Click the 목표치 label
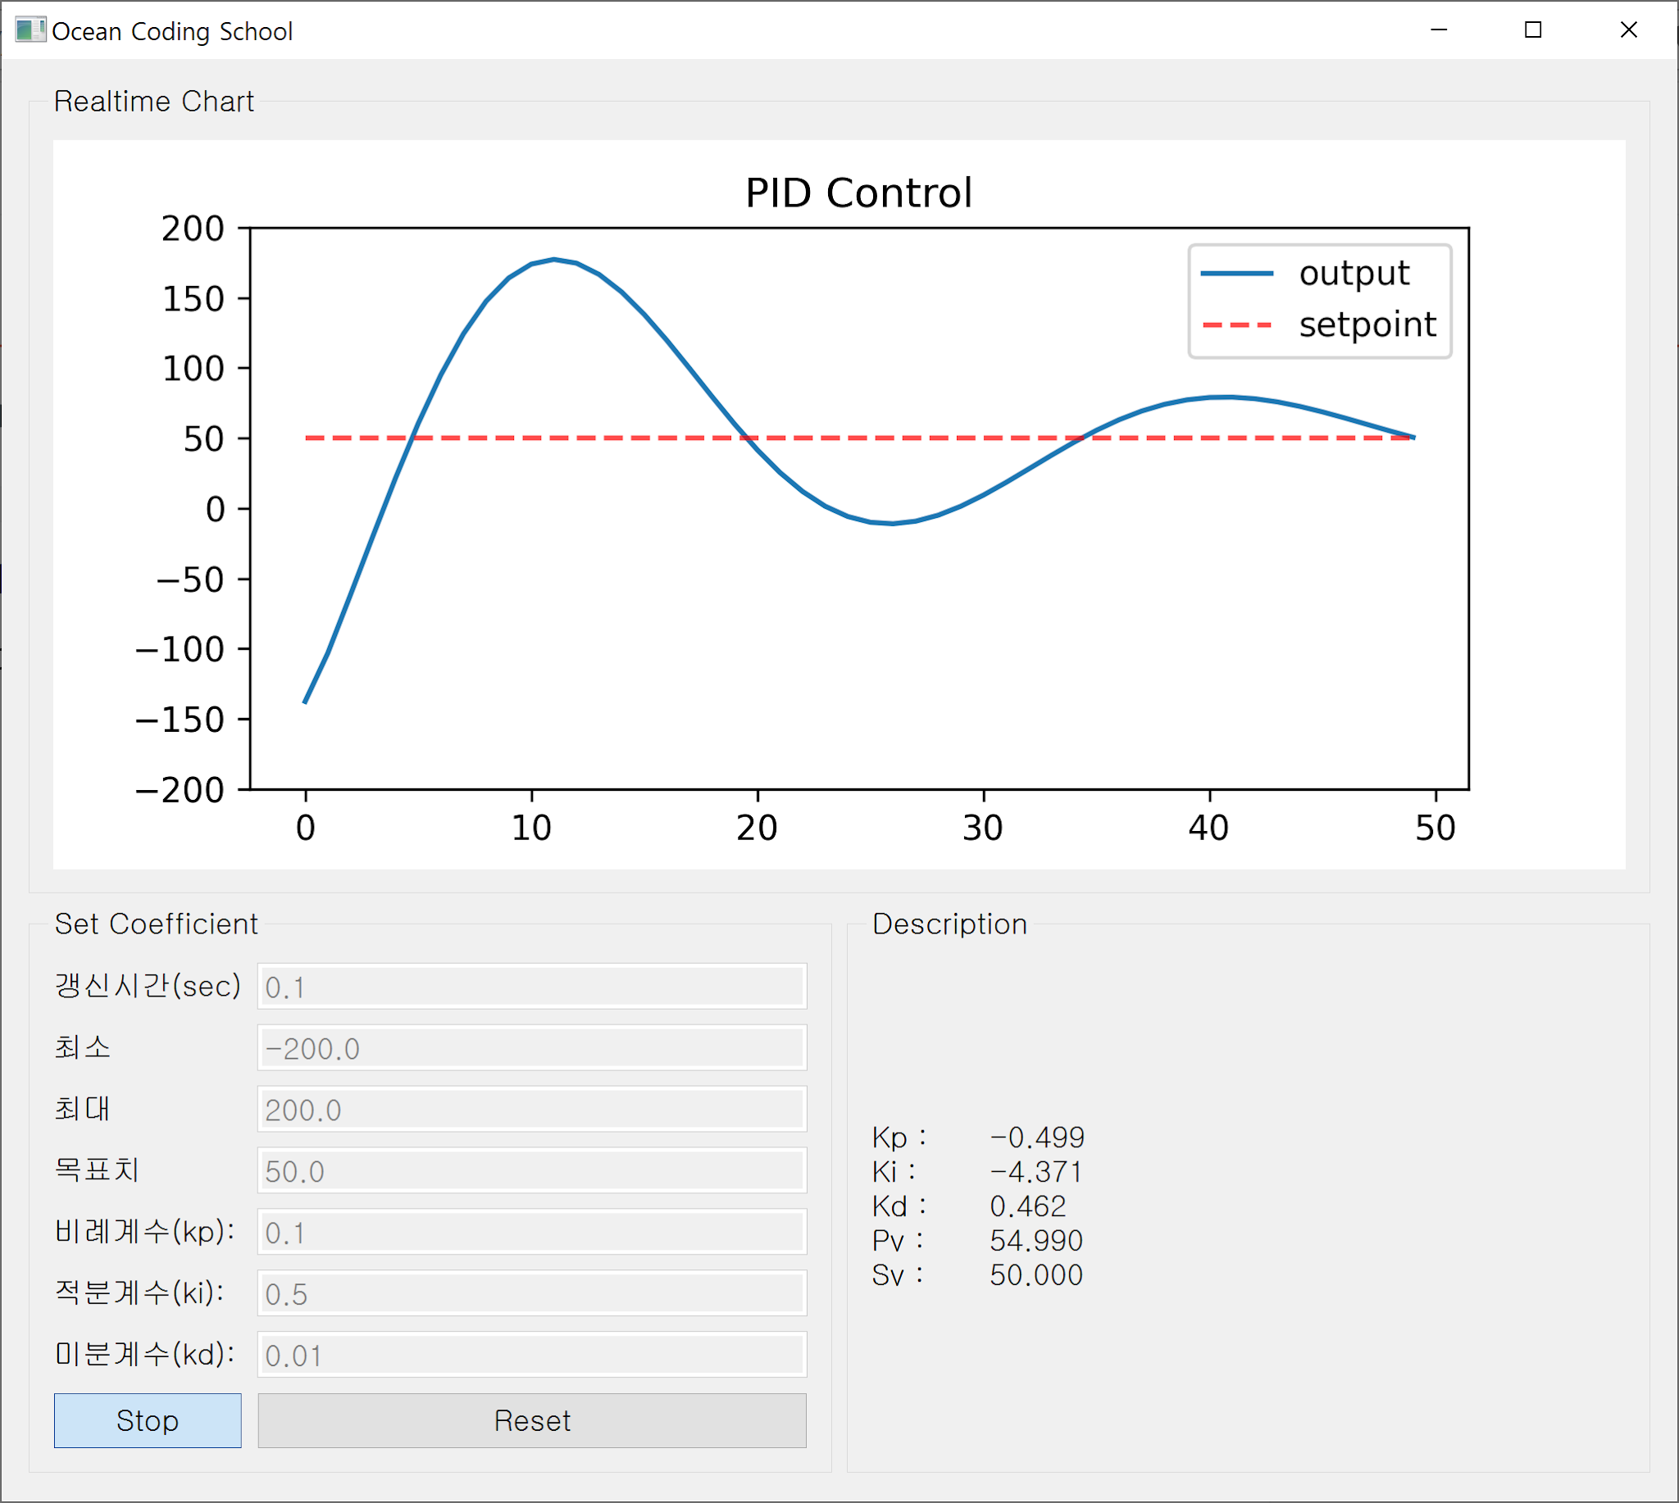 pyautogui.click(x=97, y=1170)
